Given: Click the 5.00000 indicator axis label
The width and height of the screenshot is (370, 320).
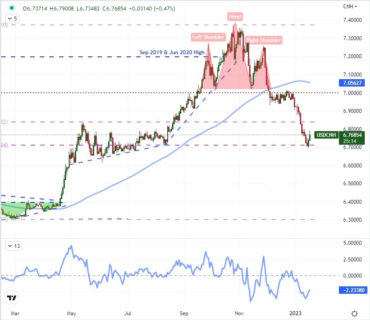Looking at the screenshot, I should point(352,243).
